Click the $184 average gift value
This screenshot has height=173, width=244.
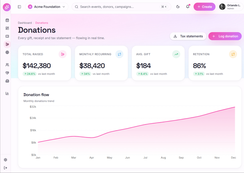[144, 66]
